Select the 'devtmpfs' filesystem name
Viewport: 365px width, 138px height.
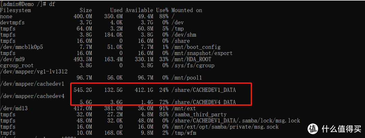coord(13,23)
